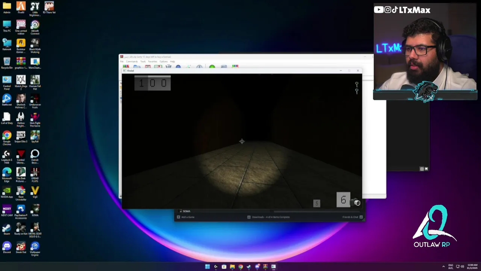Open the NVIDIA App shortcut
This screenshot has height=271, width=481.
pos(7,192)
